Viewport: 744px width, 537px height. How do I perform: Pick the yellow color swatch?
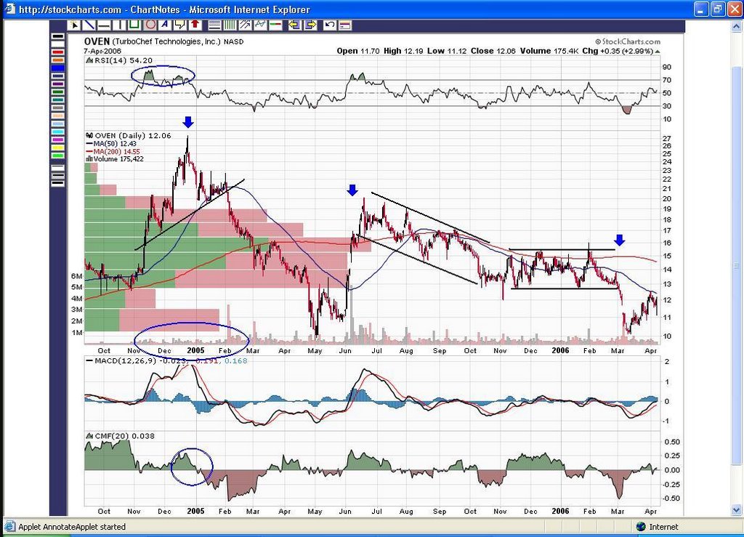click(x=58, y=148)
